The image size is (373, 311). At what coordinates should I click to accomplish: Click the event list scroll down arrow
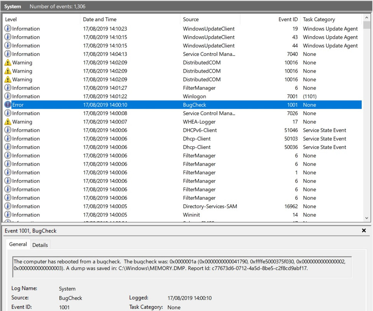click(366, 218)
